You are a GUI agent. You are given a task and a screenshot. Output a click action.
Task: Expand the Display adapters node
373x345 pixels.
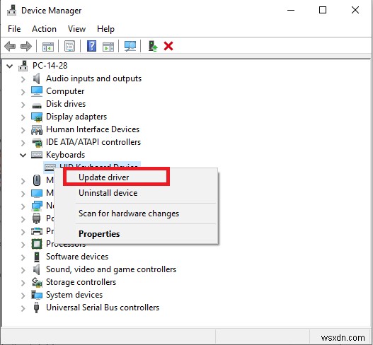(23, 117)
